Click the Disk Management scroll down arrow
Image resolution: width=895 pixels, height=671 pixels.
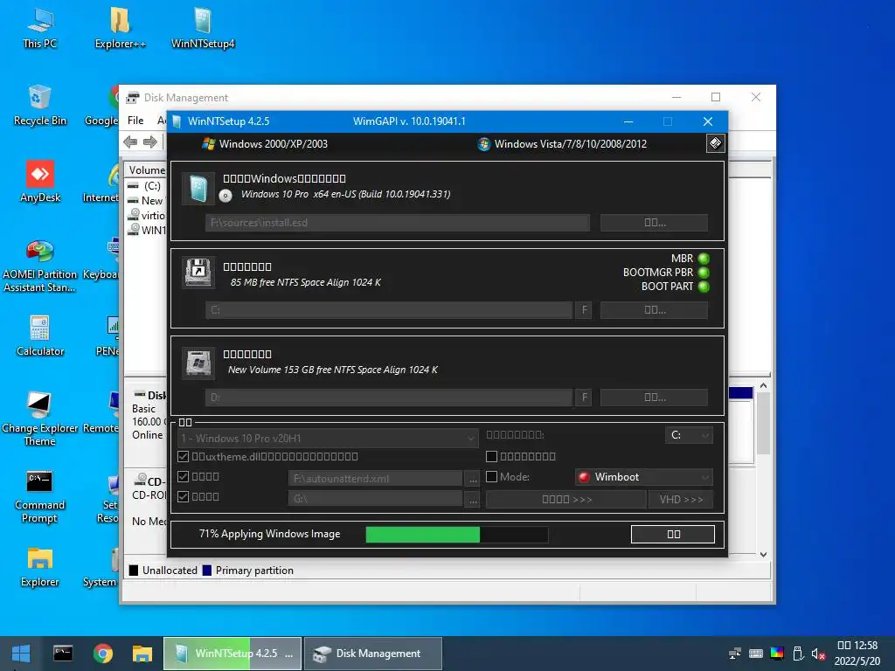[x=763, y=554]
